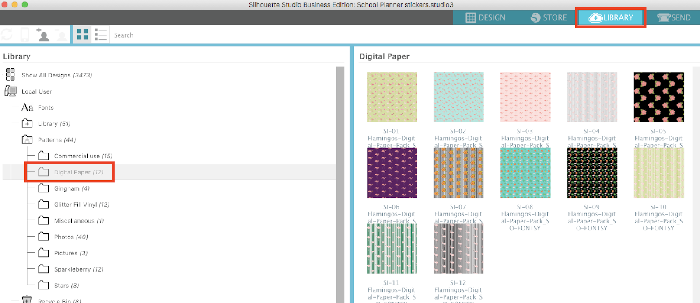Open Recycle Bin (8)

pyautogui.click(x=59, y=301)
